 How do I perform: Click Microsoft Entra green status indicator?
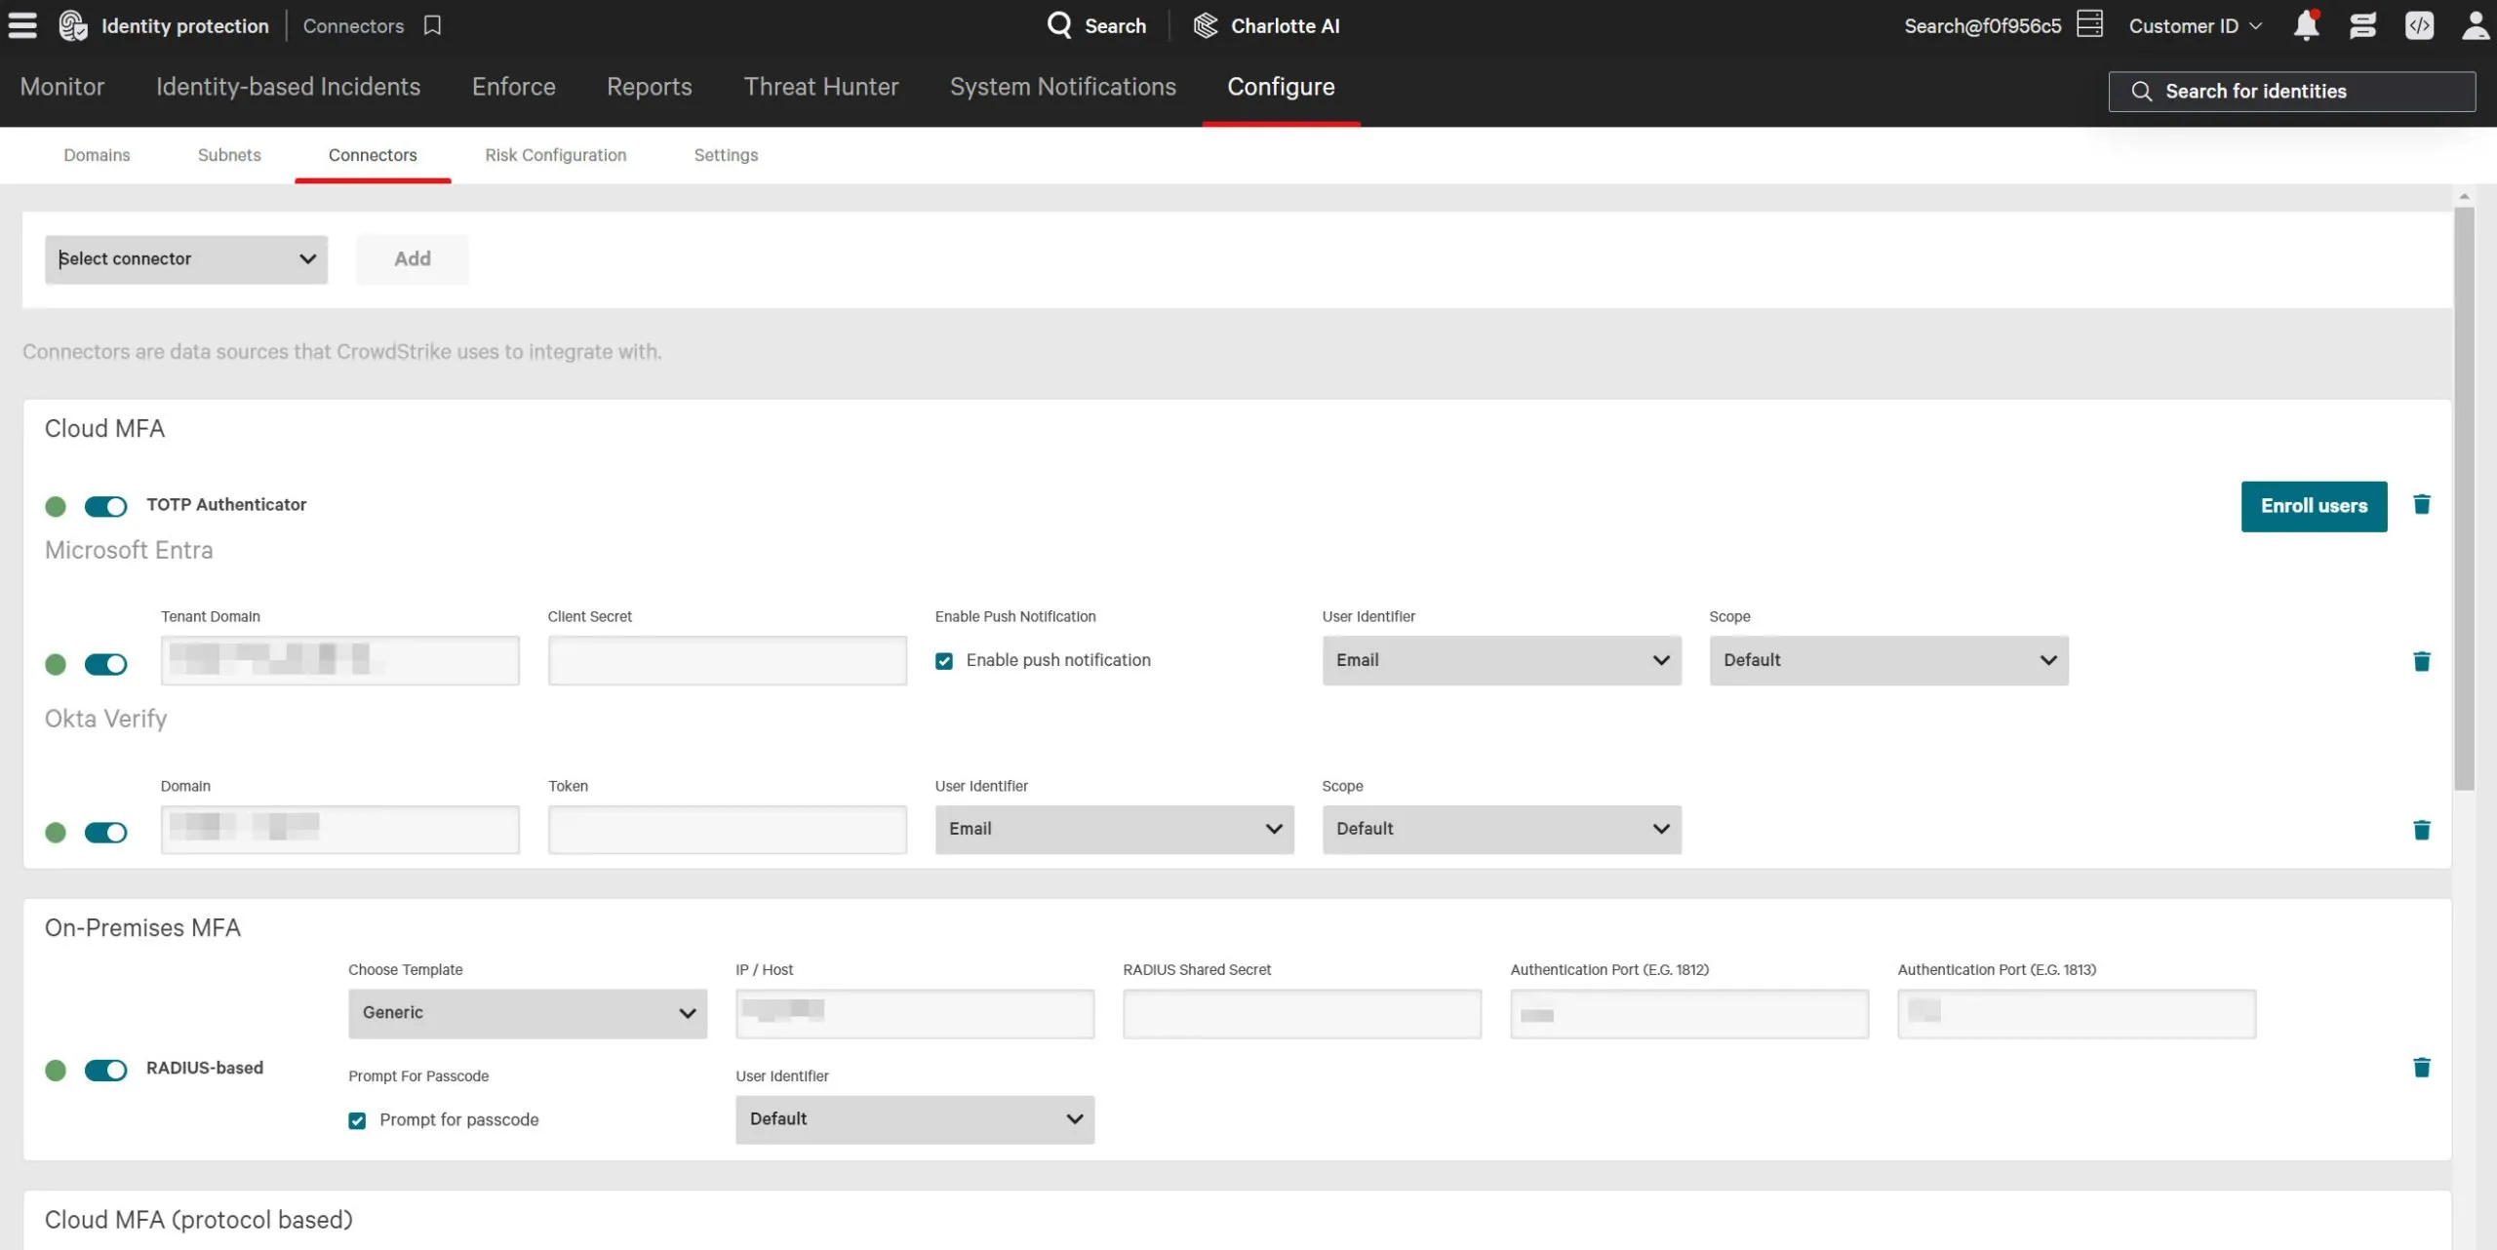point(56,664)
